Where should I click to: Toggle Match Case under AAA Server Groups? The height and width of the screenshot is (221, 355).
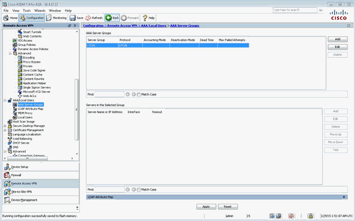[x=139, y=95]
